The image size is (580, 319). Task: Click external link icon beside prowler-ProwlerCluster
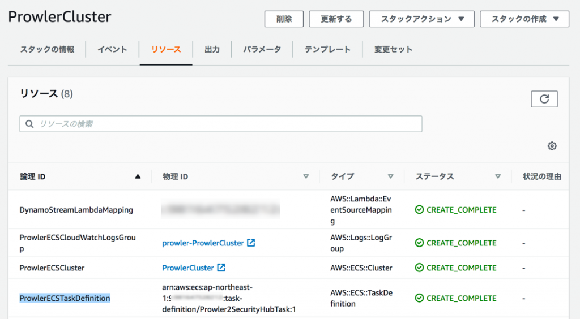251,243
